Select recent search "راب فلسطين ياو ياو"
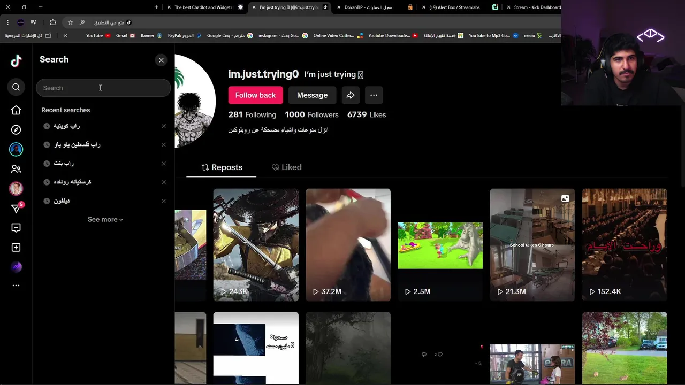This screenshot has height=385, width=685. (77, 144)
